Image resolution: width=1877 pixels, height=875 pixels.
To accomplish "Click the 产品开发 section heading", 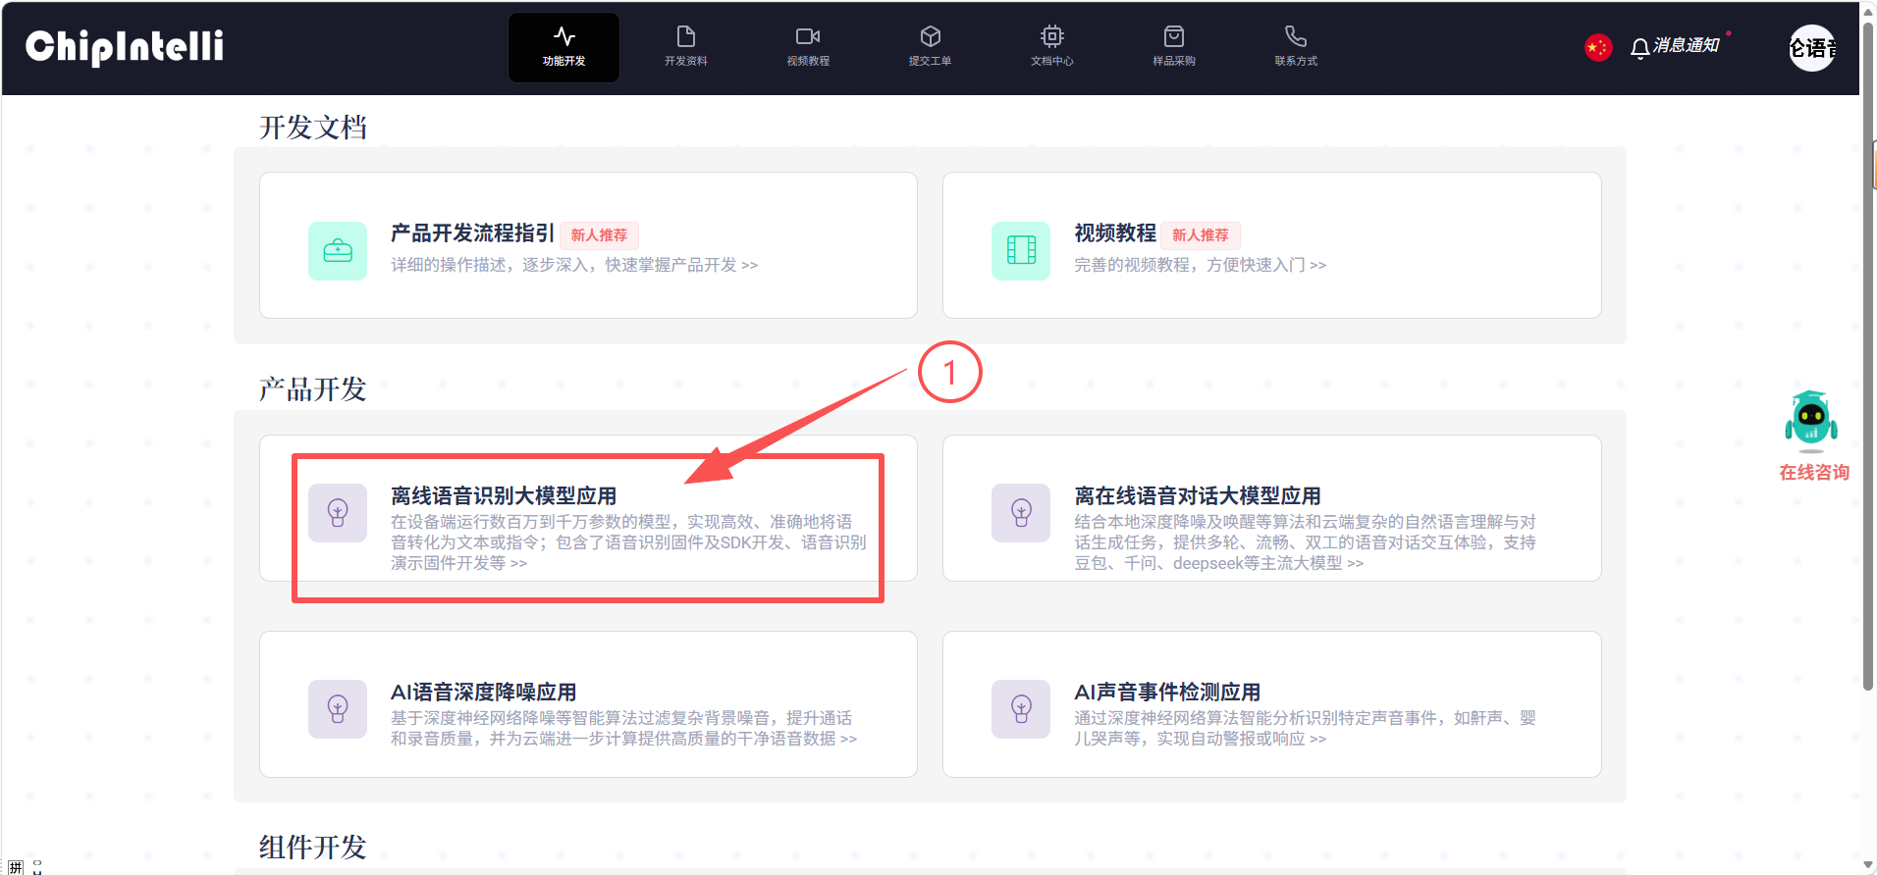I will pos(313,389).
